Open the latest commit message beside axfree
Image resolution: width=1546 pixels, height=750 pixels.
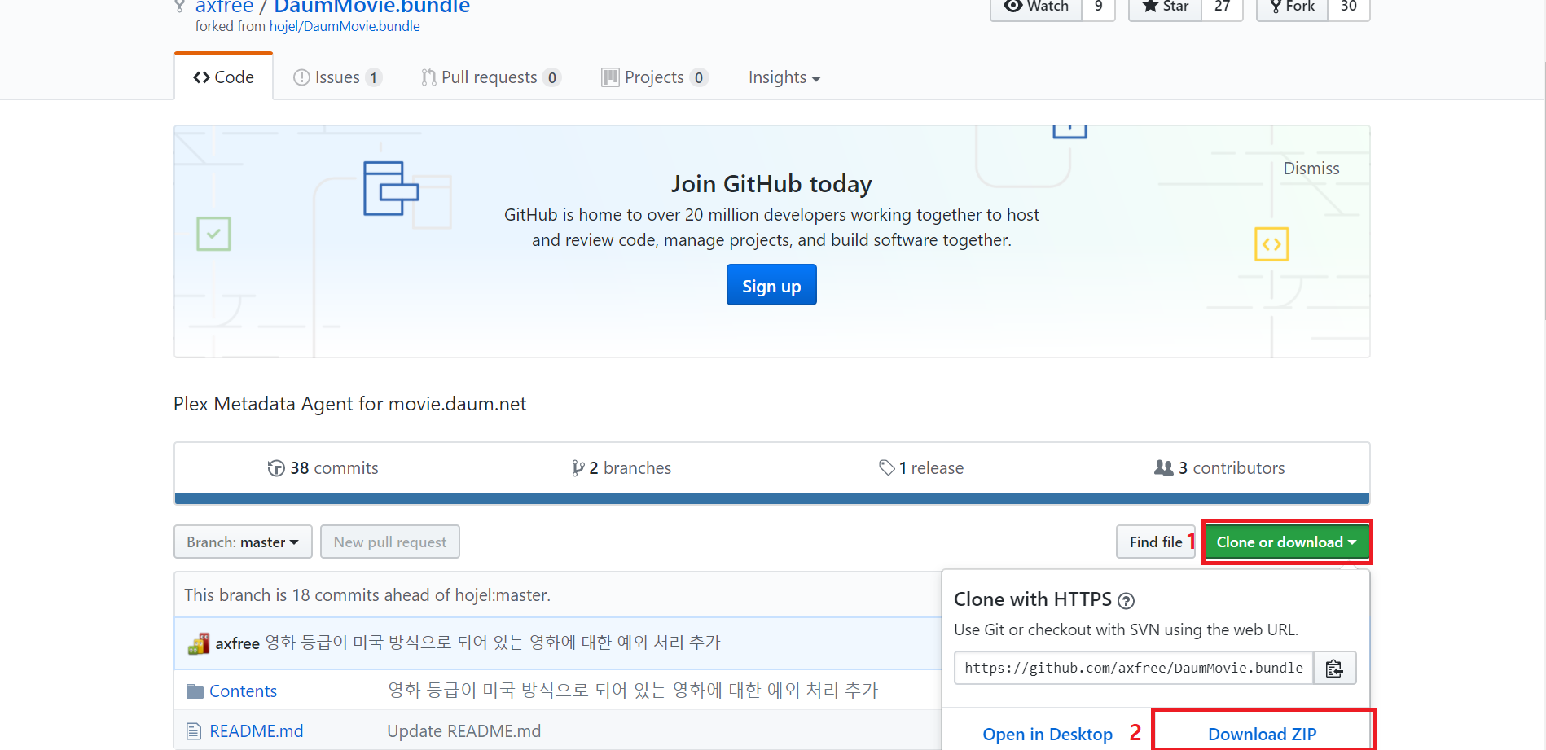point(493,643)
